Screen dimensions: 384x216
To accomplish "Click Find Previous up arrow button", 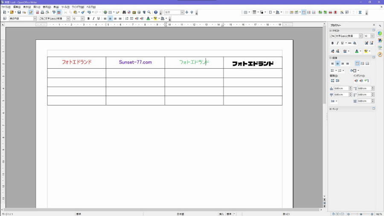I will (192, 12).
